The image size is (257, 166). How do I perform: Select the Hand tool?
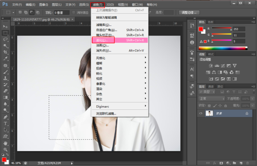pyautogui.click(x=5, y=143)
